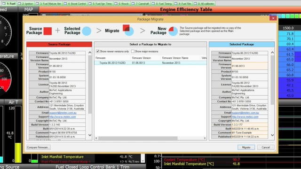
Task: Sort by Firmware Version Name column header
Action: tap(175, 58)
